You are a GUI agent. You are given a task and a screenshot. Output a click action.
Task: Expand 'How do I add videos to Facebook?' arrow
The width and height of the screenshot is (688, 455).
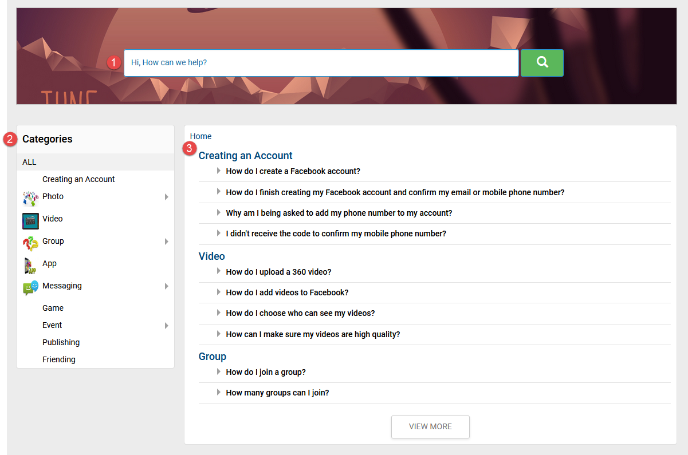pyautogui.click(x=219, y=292)
